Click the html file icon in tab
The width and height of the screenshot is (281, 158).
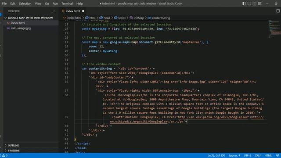point(63,11)
